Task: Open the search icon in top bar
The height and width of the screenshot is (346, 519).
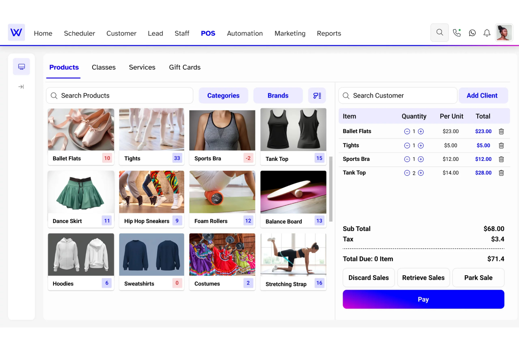Action: (439, 33)
